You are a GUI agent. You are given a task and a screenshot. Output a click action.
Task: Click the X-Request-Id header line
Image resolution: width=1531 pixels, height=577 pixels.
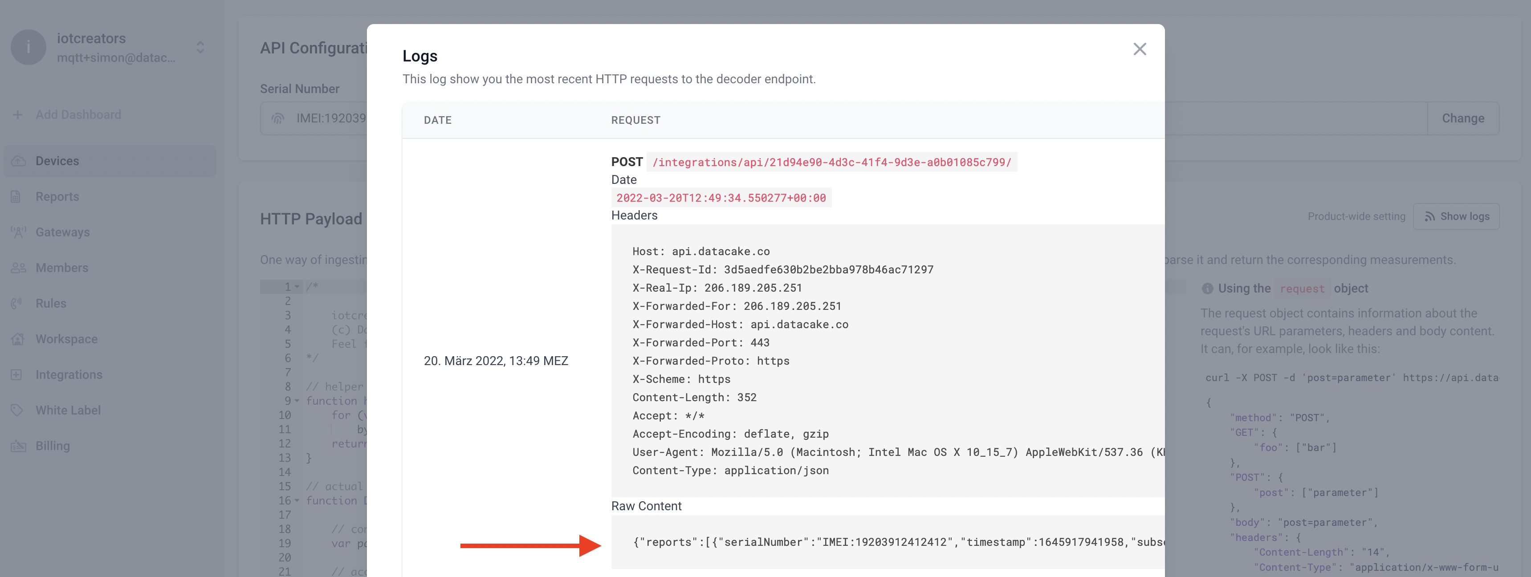point(783,269)
